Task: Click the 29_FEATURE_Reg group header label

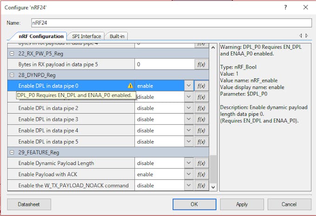Action: tap(39, 152)
